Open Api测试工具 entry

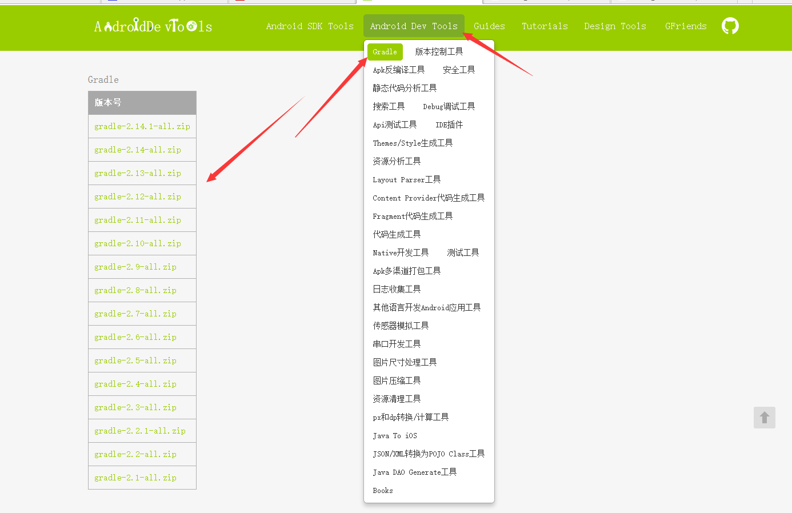coord(395,125)
